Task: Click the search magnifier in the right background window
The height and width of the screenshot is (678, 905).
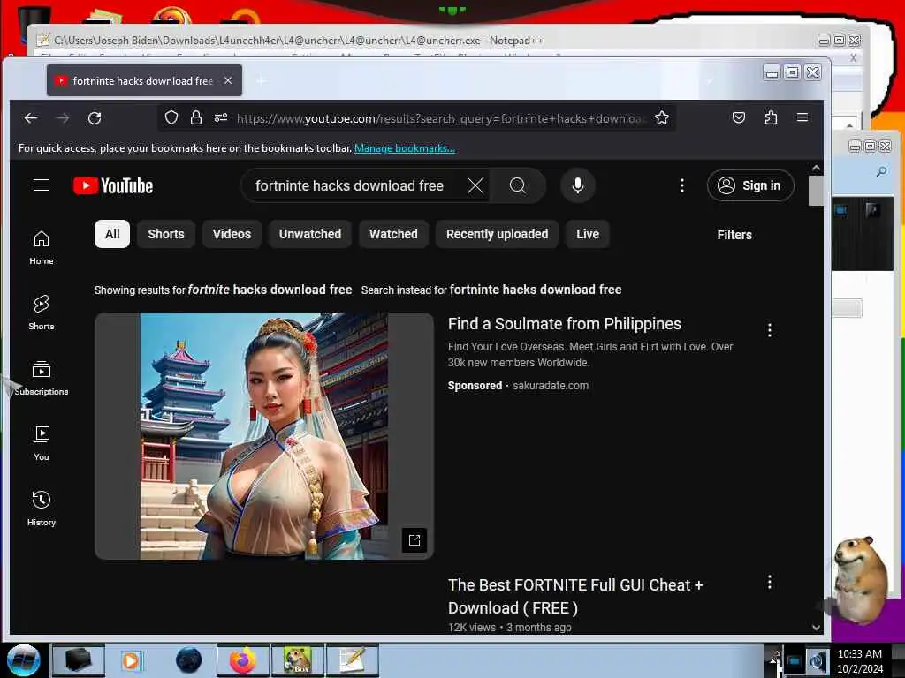Action: pyautogui.click(x=881, y=171)
